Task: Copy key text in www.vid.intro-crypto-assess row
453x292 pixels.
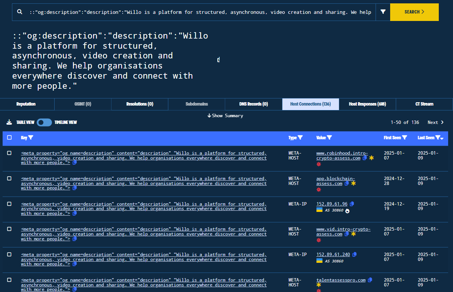Action: (74, 239)
